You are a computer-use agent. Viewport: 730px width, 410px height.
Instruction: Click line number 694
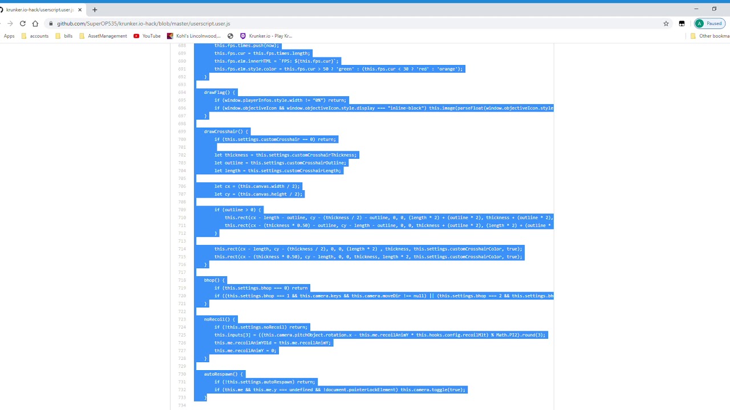point(182,92)
